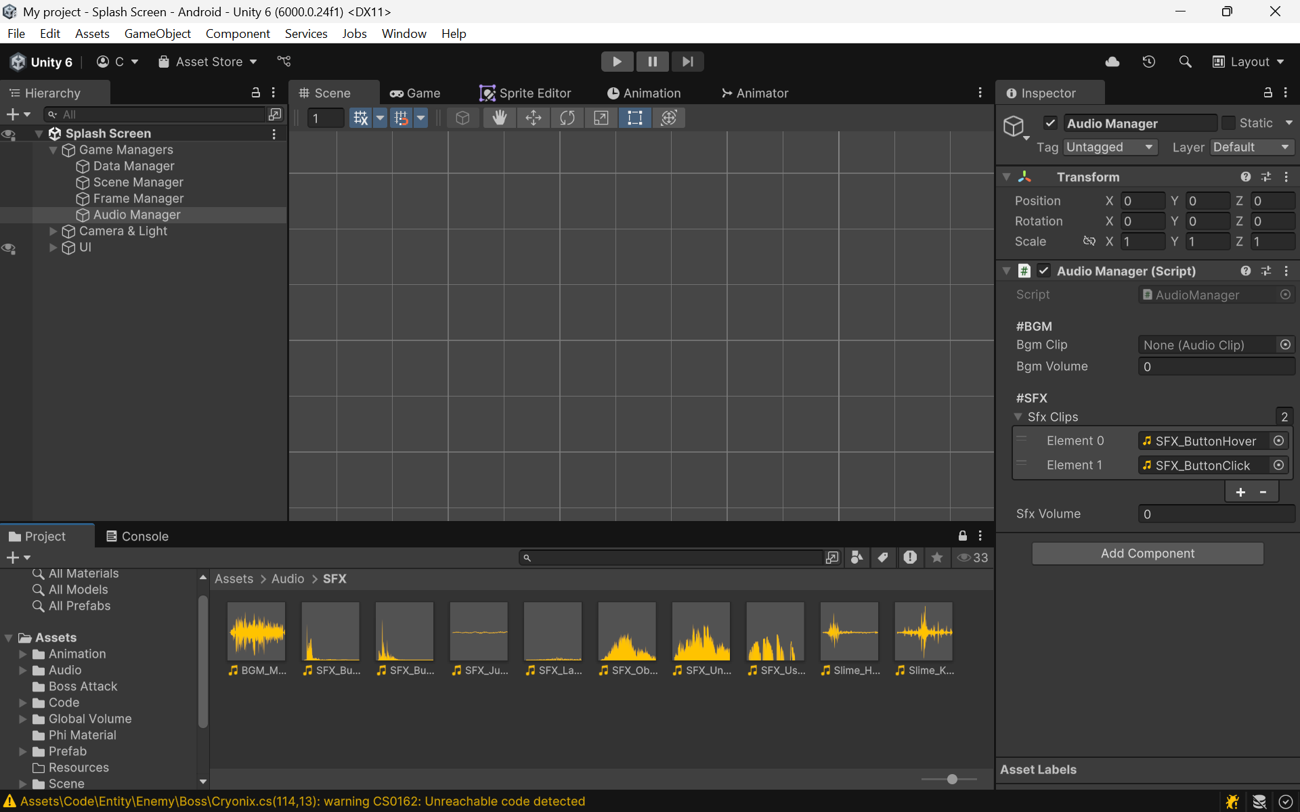
Task: Select the Rotate tool
Action: [x=567, y=118]
